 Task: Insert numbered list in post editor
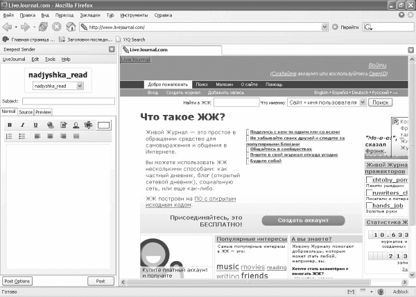point(9,136)
